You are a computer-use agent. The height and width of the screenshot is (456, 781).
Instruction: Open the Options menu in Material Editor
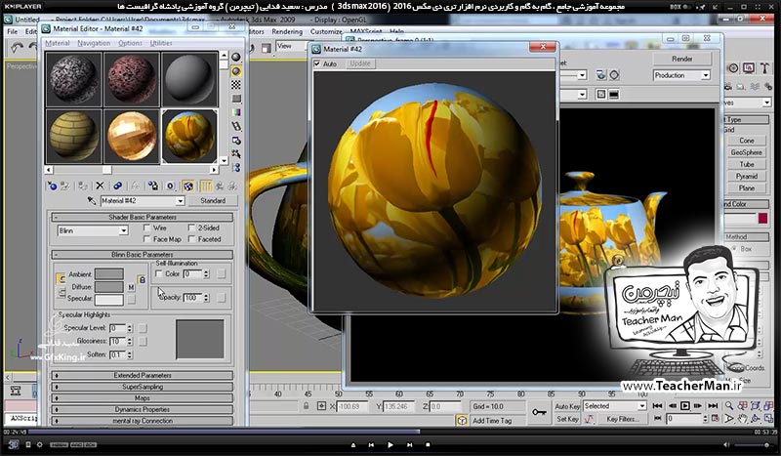tap(130, 43)
